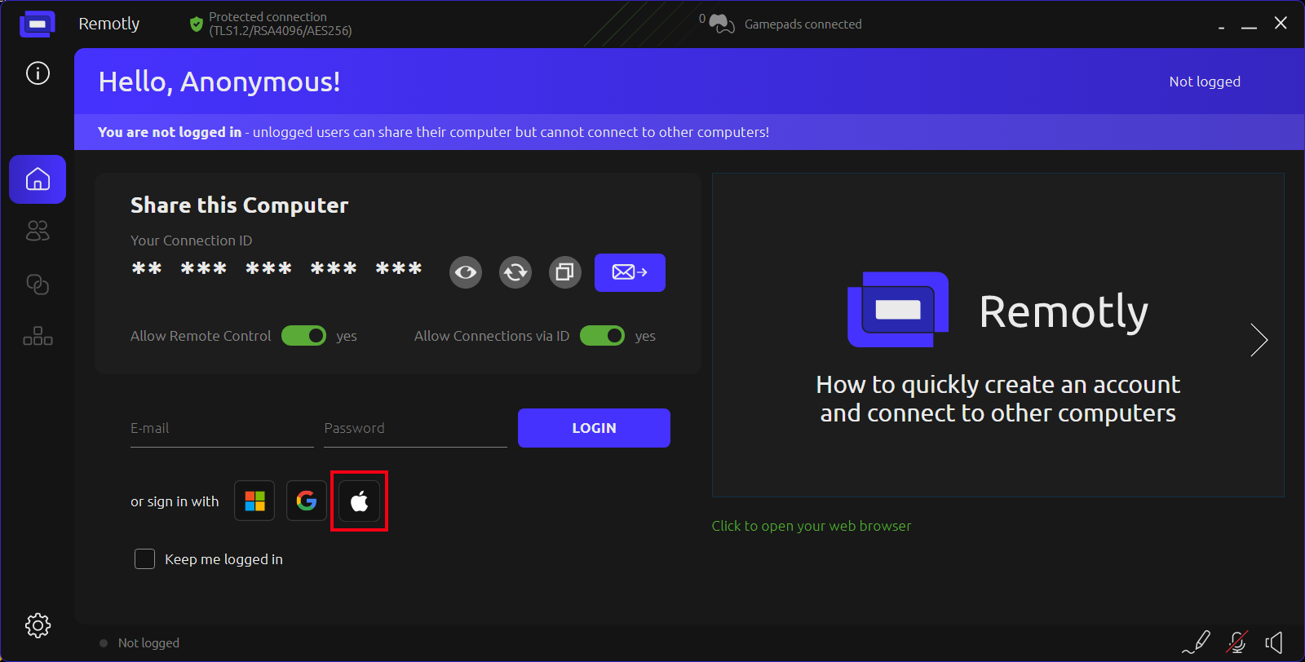Click the Not logged label in the header
This screenshot has height=662, width=1305.
[x=1205, y=82]
